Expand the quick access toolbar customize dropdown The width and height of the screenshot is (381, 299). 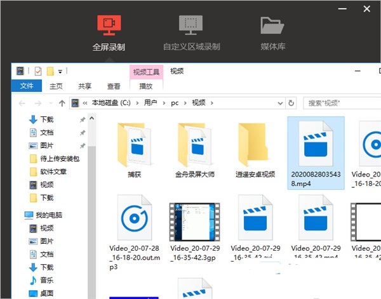(60, 71)
